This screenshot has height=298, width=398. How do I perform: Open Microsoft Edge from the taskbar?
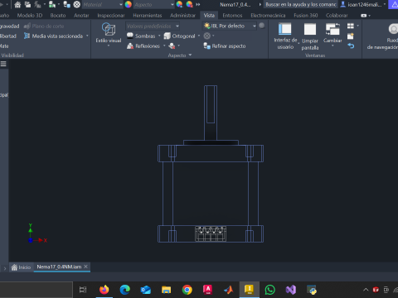point(125,290)
